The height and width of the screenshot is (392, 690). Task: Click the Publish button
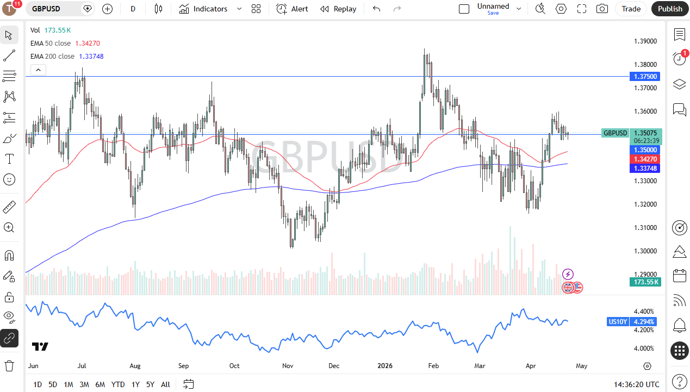click(669, 9)
